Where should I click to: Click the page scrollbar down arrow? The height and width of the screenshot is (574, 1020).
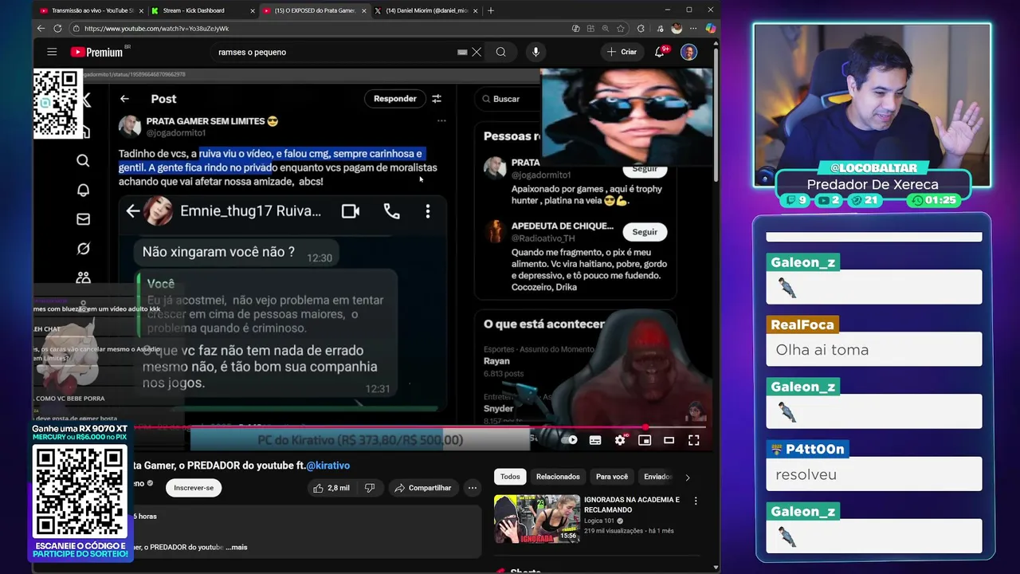click(x=716, y=568)
